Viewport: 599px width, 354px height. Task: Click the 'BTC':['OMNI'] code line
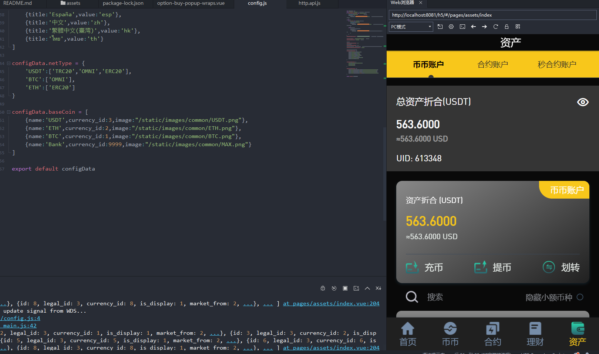point(50,79)
